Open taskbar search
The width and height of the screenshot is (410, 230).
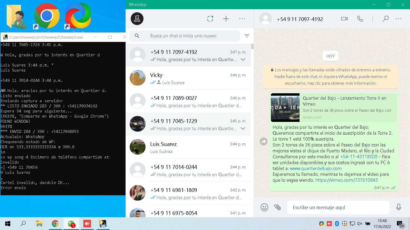[23, 224]
